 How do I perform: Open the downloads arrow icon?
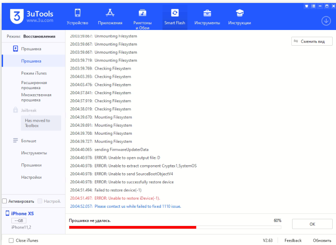pos(326,21)
